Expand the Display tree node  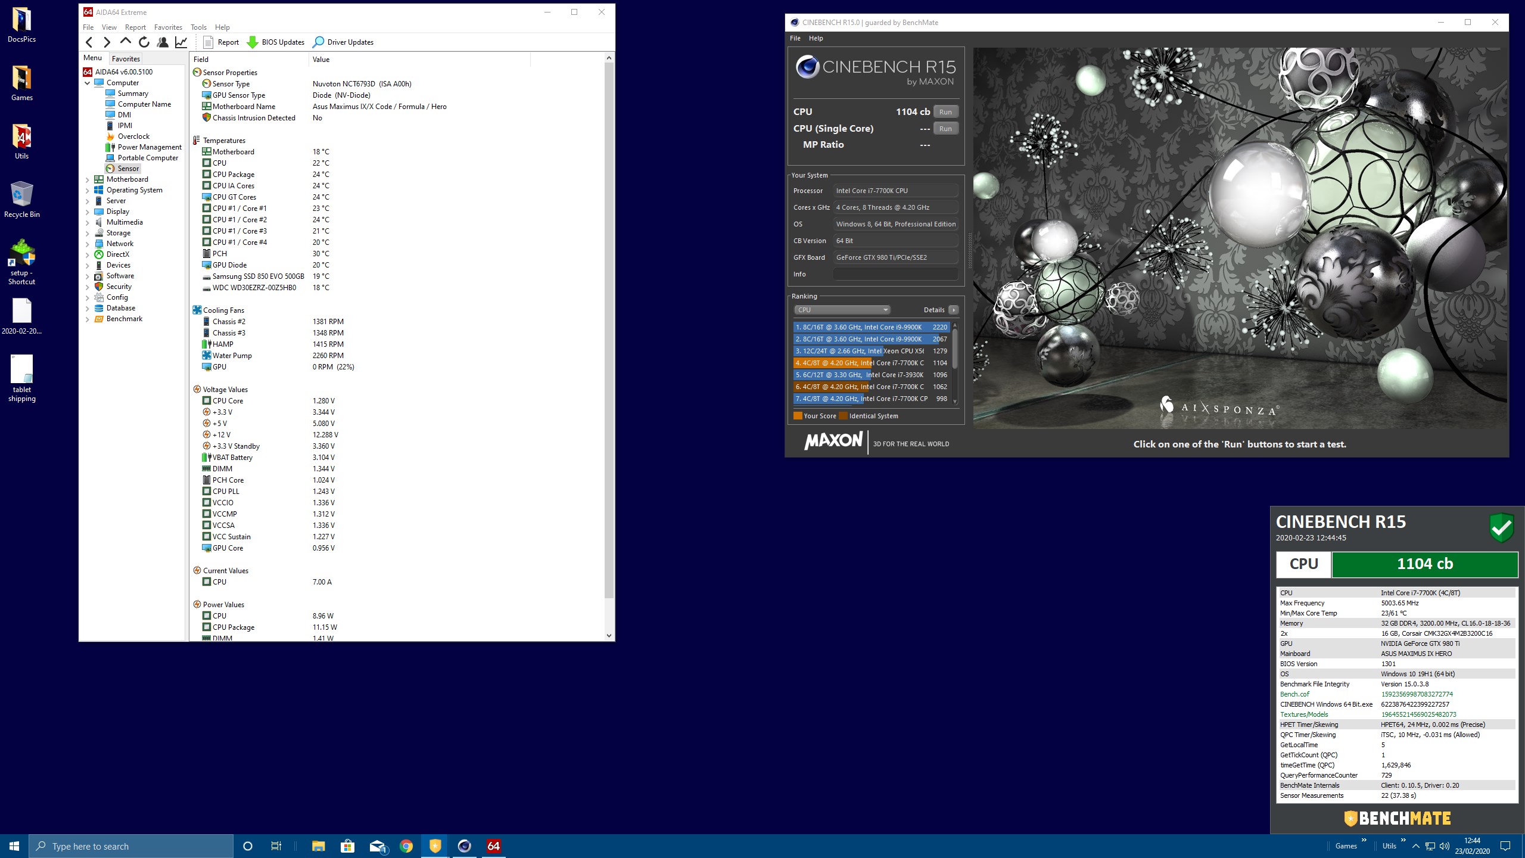(88, 212)
